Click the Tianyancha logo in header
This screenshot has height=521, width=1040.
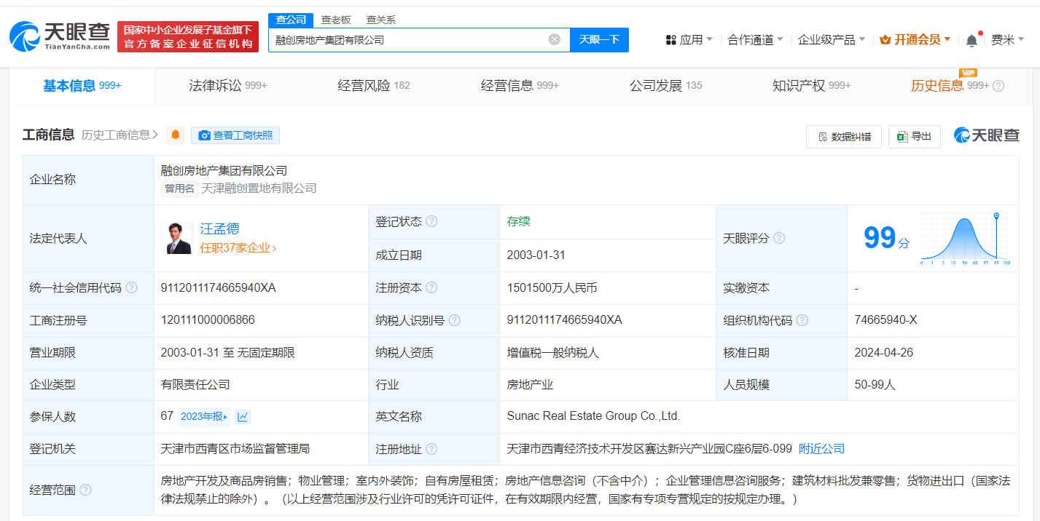click(x=60, y=36)
